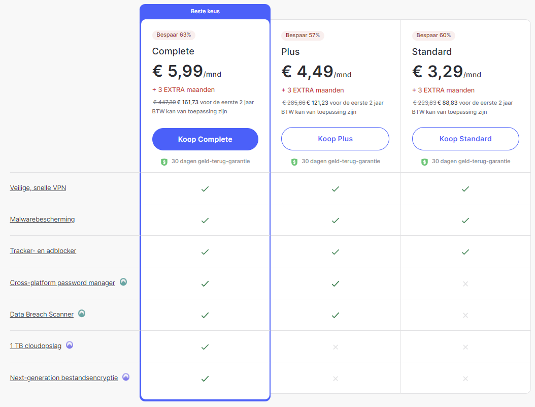Click the icon beside Next-generation bestandsencryptie
Viewport: 535px width, 407px height.
(125, 377)
